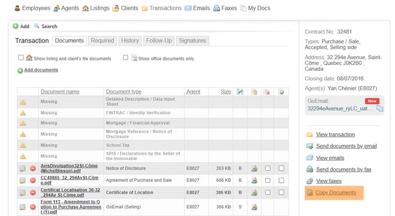The height and width of the screenshot is (216, 395).
Task: Click the document-share column header icon
Action: pos(254,91)
